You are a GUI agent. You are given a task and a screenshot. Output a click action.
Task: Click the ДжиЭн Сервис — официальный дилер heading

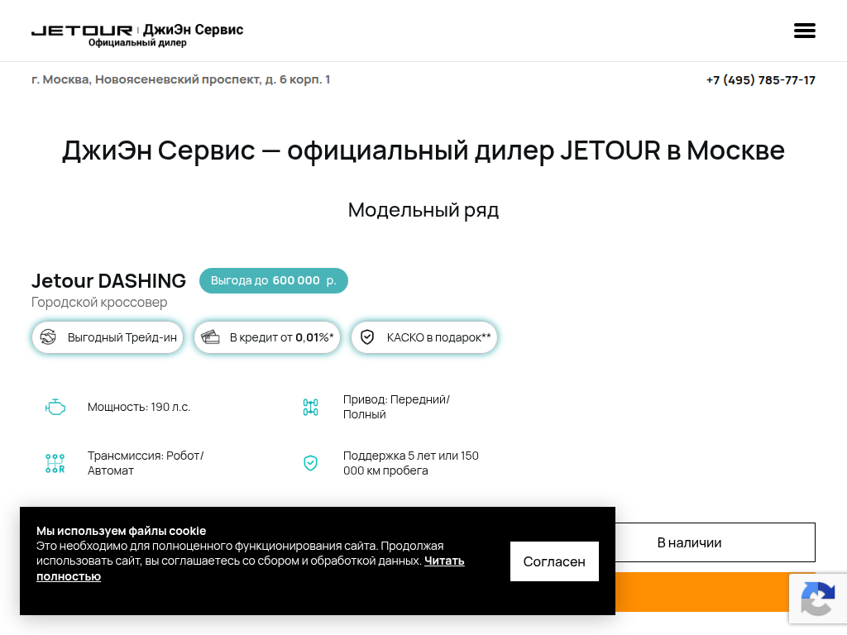tap(423, 150)
